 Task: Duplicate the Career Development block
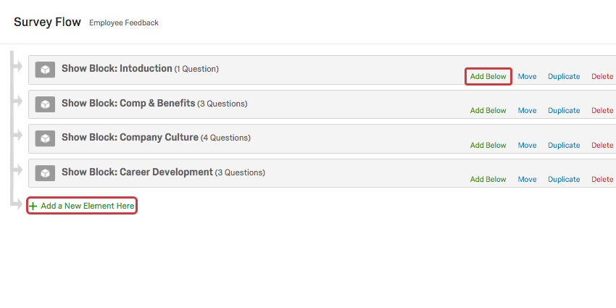564,179
